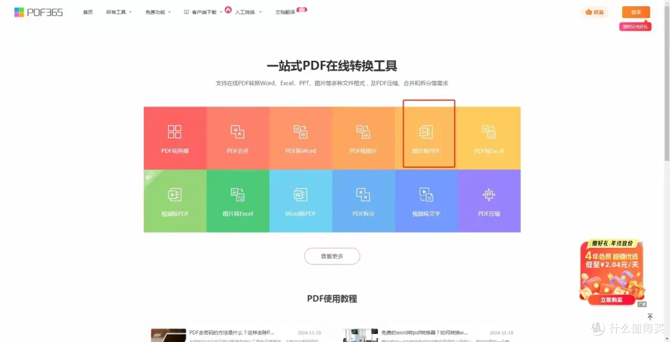Click the PDF使用教程 section heading
The height and width of the screenshot is (342, 670).
[332, 299]
